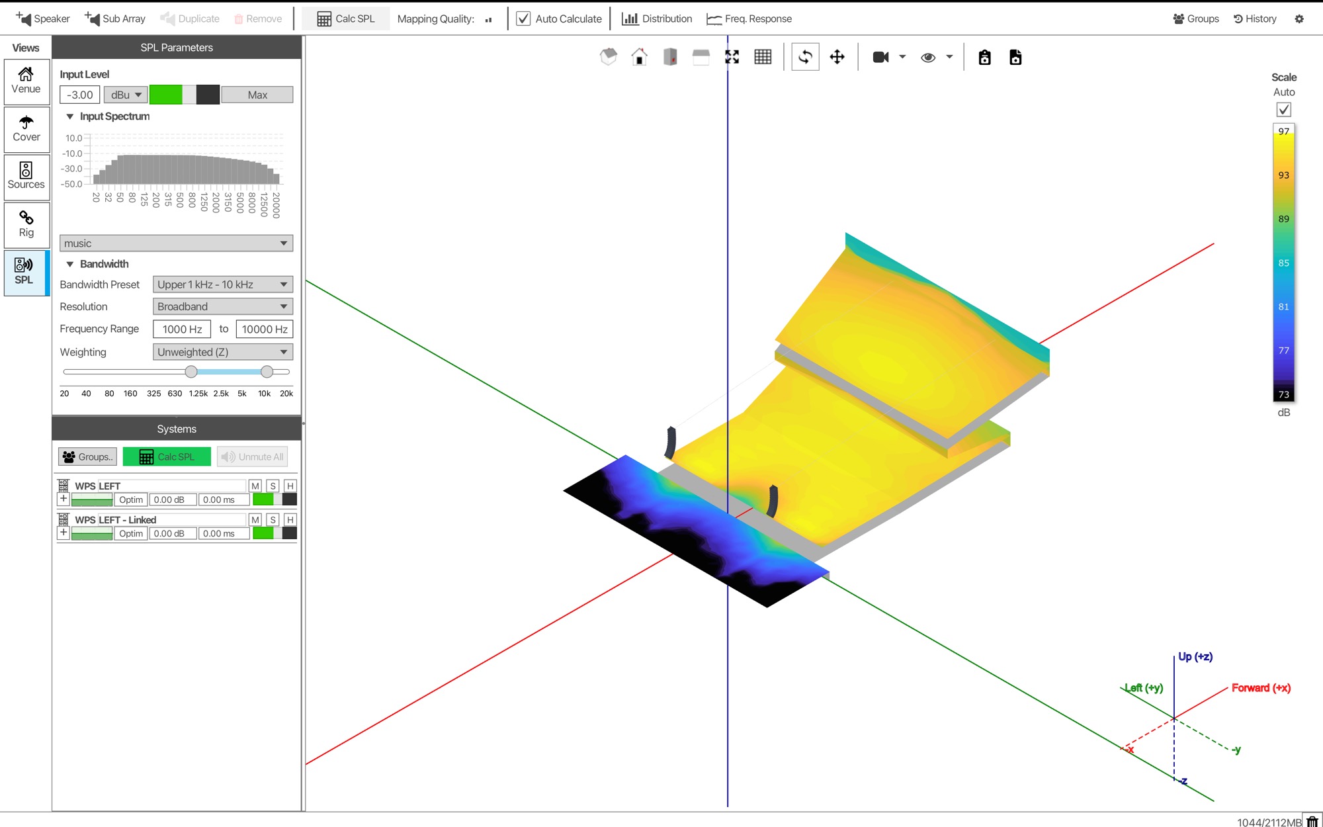Click the lower bandwidth slider handle
Viewport: 1323px width, 827px height.
tap(191, 372)
